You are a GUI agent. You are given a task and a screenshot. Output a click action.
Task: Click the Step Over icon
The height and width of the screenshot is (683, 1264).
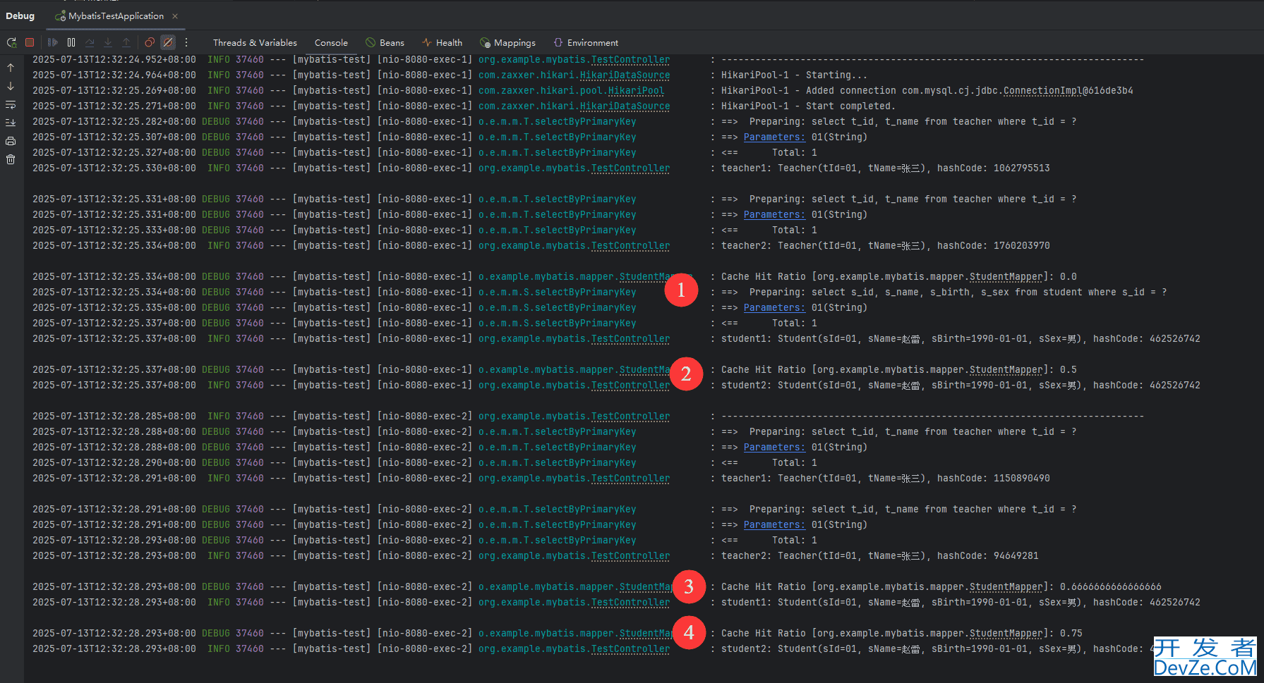(x=90, y=42)
